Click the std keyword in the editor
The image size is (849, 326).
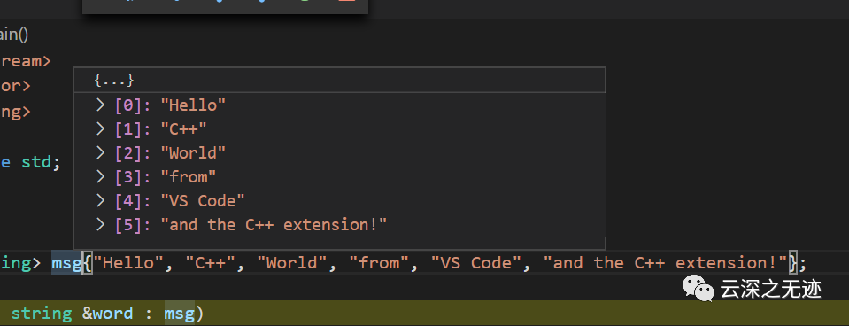36,162
